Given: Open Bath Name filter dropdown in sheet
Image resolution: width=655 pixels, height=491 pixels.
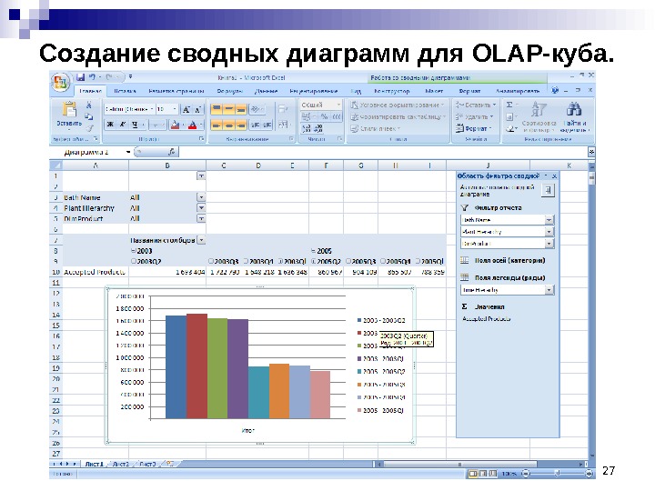Looking at the screenshot, I should [201, 197].
